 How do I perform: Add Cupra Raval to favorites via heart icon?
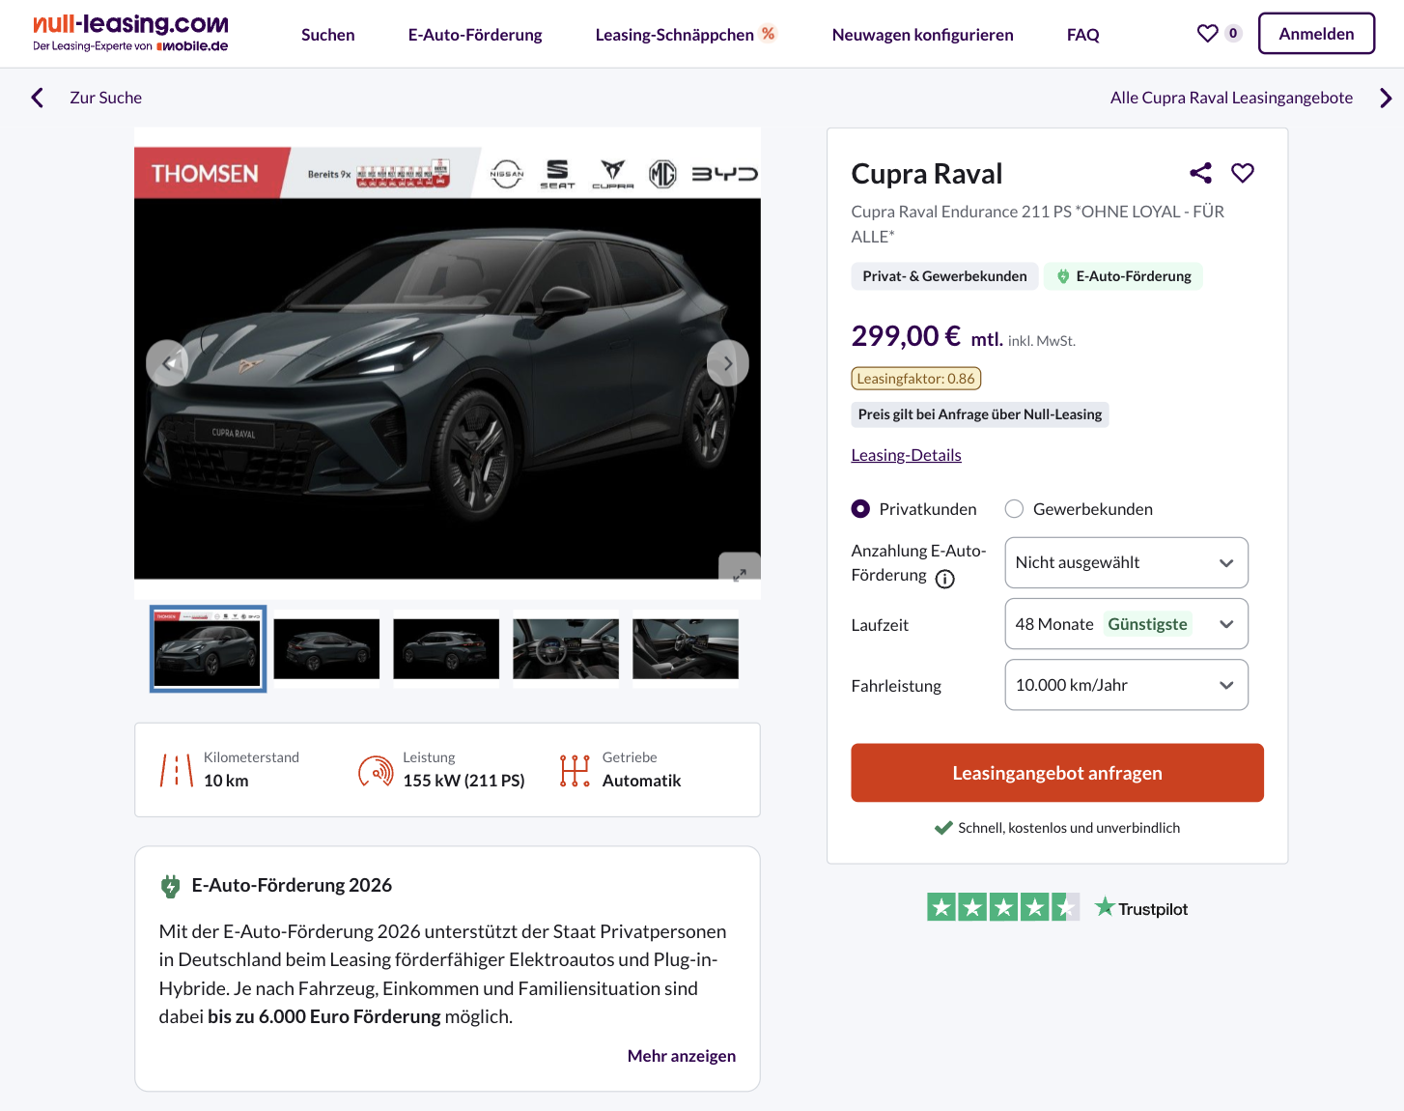pyautogui.click(x=1243, y=173)
